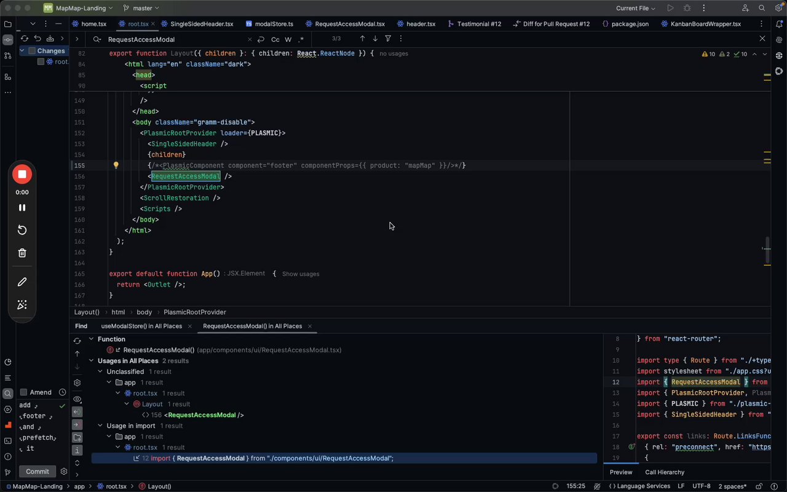This screenshot has width=787, height=492.
Task: Open the Git tool window at bottom left
Action: coord(8,472)
